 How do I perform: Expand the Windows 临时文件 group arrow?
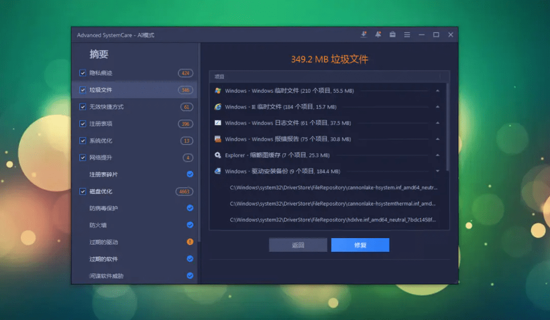pos(437,91)
